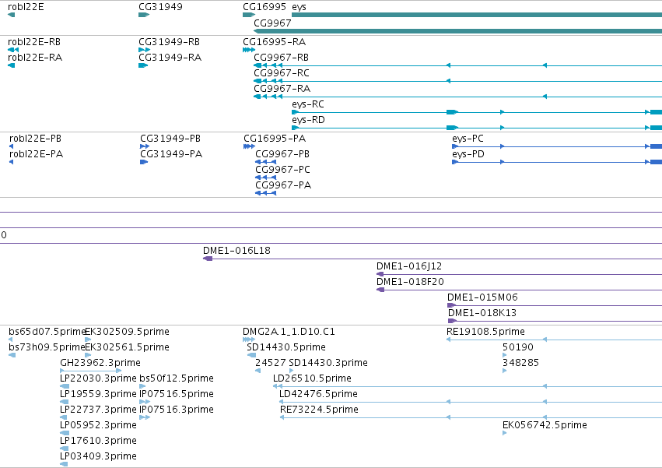662x468 pixels.
Task: Select DMG2A.1_1.D10.C1 feature label
Action: (289, 332)
